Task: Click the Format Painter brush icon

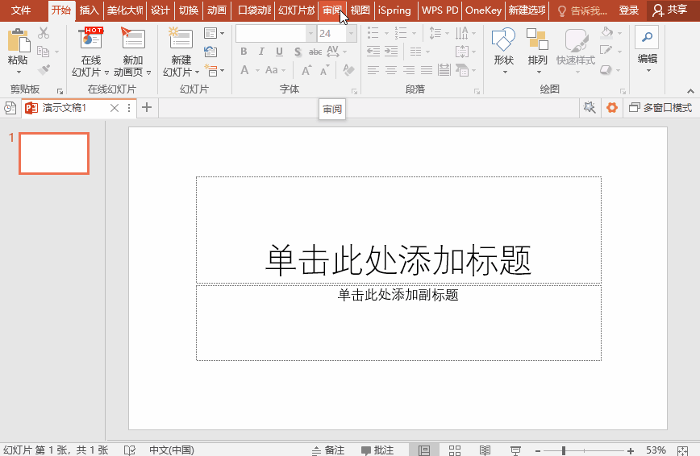Action: [44, 70]
